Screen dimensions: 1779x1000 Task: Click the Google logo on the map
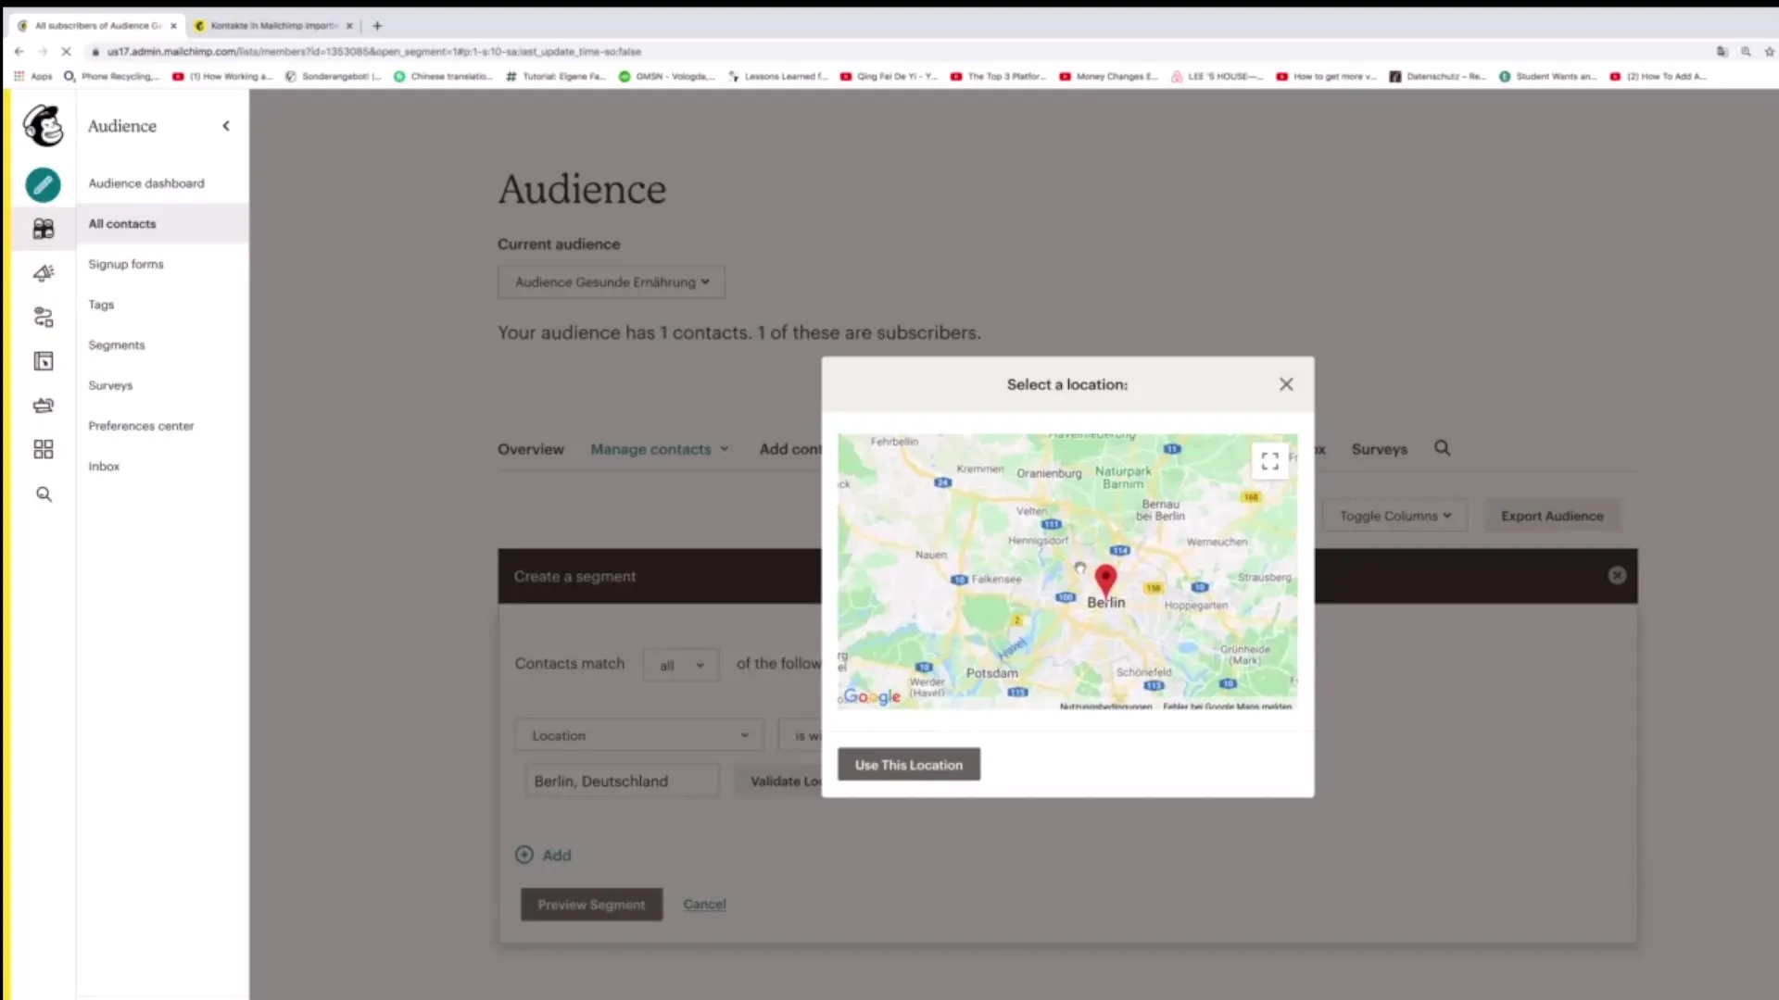click(872, 696)
